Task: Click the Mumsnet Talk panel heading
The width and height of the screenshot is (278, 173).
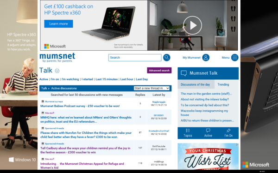Action: (x=203, y=73)
